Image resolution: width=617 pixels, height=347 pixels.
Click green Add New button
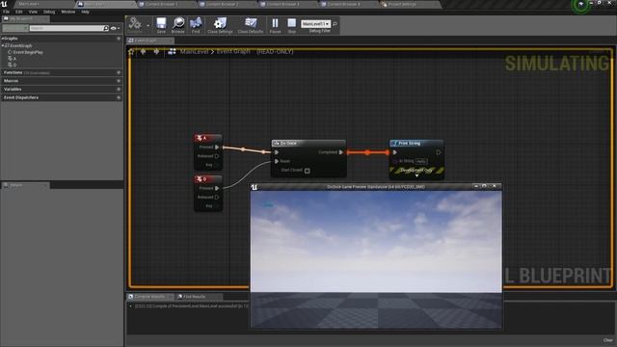[14, 28]
